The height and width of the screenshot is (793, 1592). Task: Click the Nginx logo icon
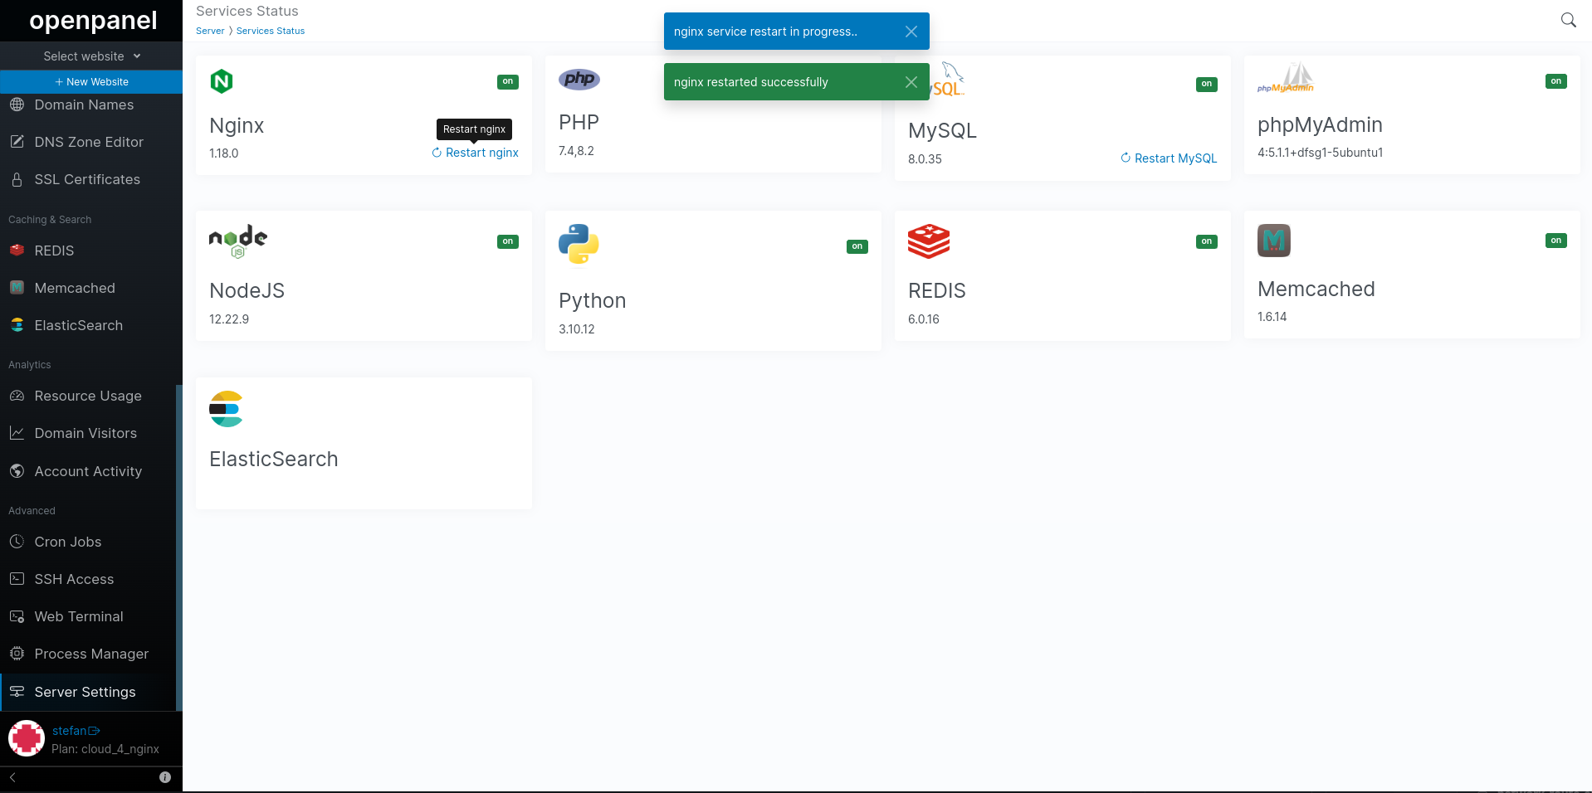click(222, 81)
